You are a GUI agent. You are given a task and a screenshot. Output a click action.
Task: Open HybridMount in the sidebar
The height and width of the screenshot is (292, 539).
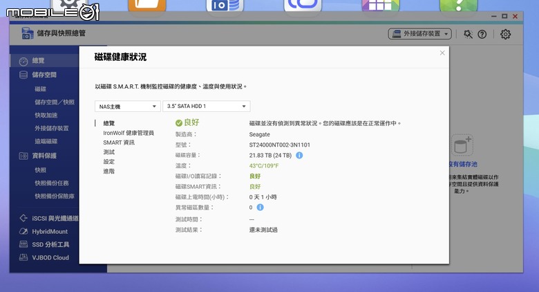coord(50,232)
